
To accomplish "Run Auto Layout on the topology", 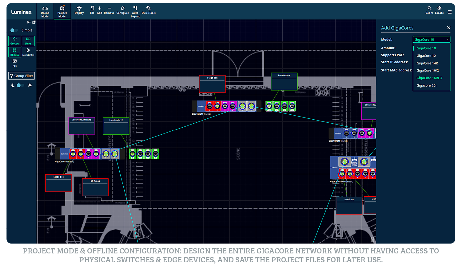I will (135, 12).
